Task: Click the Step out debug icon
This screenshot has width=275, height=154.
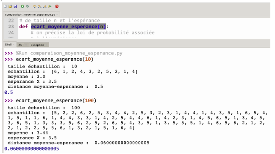Action: click(45, 6)
